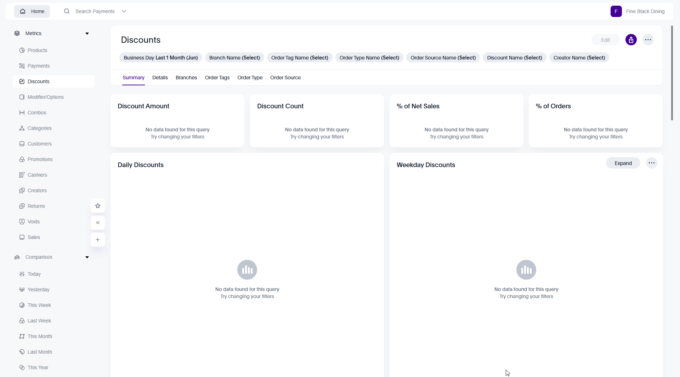The height and width of the screenshot is (377, 680).
Task: Collapse the Metrics section
Action: pyautogui.click(x=87, y=33)
